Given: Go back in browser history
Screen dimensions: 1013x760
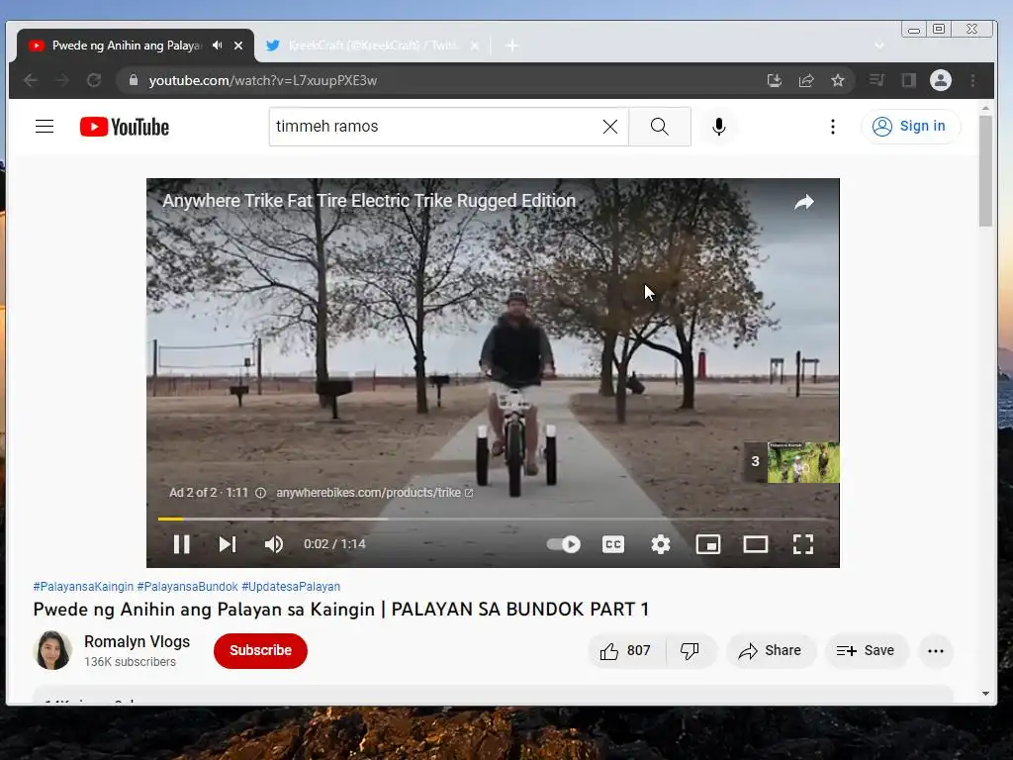Looking at the screenshot, I should coord(31,80).
